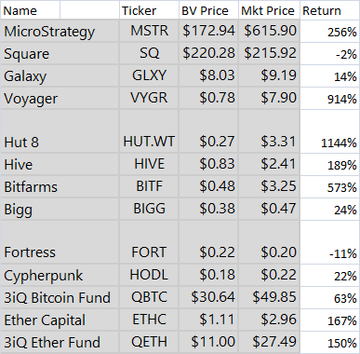
Task: Click the MSTR ticker cell
Action: point(149,31)
